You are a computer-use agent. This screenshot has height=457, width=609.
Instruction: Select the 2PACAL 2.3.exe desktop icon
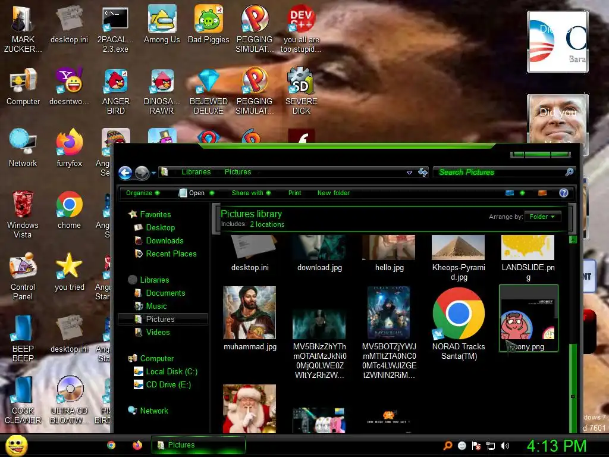click(115, 29)
